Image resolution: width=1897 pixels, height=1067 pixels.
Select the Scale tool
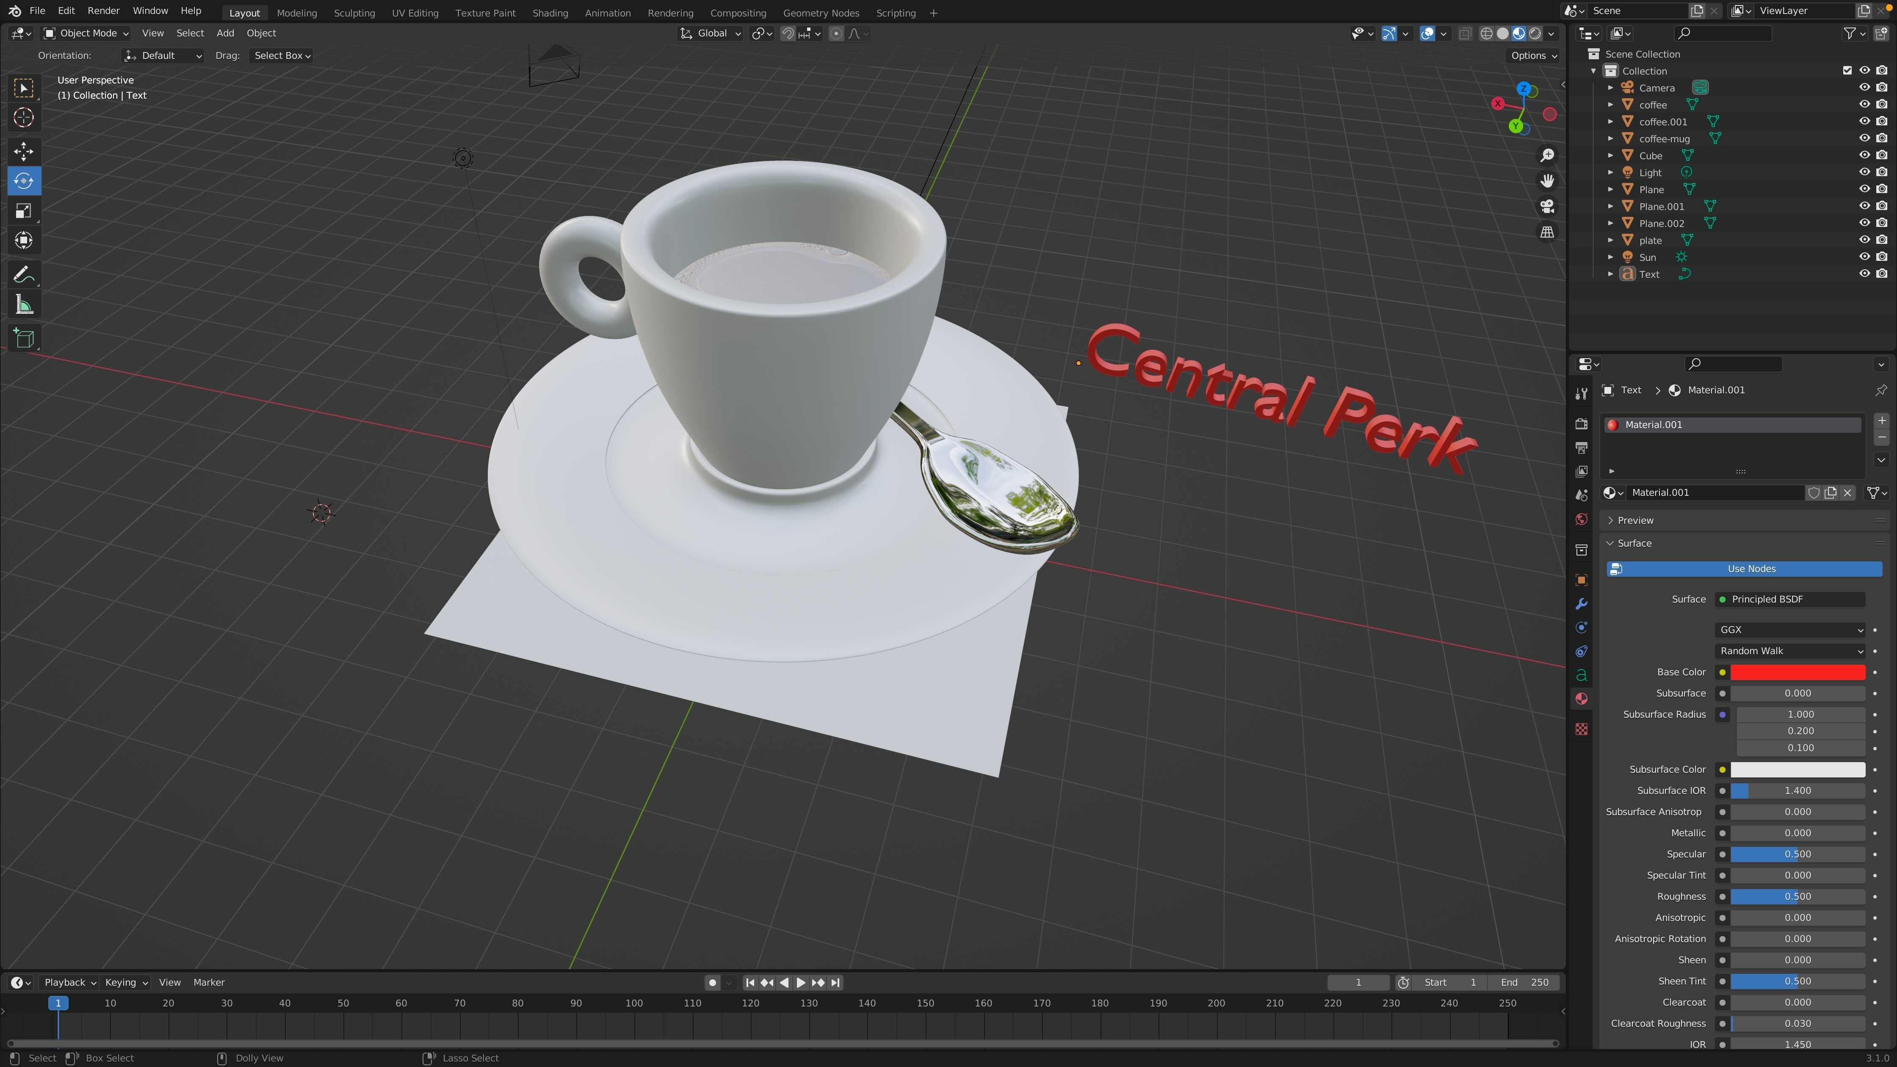point(24,211)
